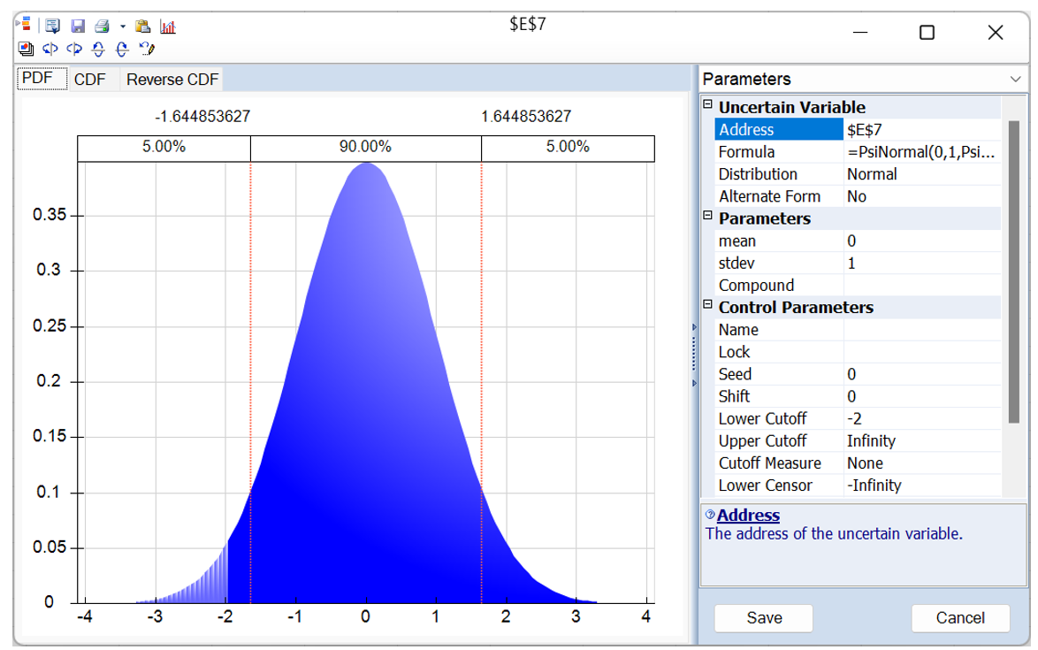
Task: Click the Address hyperlink in the description pane
Action: point(747,515)
